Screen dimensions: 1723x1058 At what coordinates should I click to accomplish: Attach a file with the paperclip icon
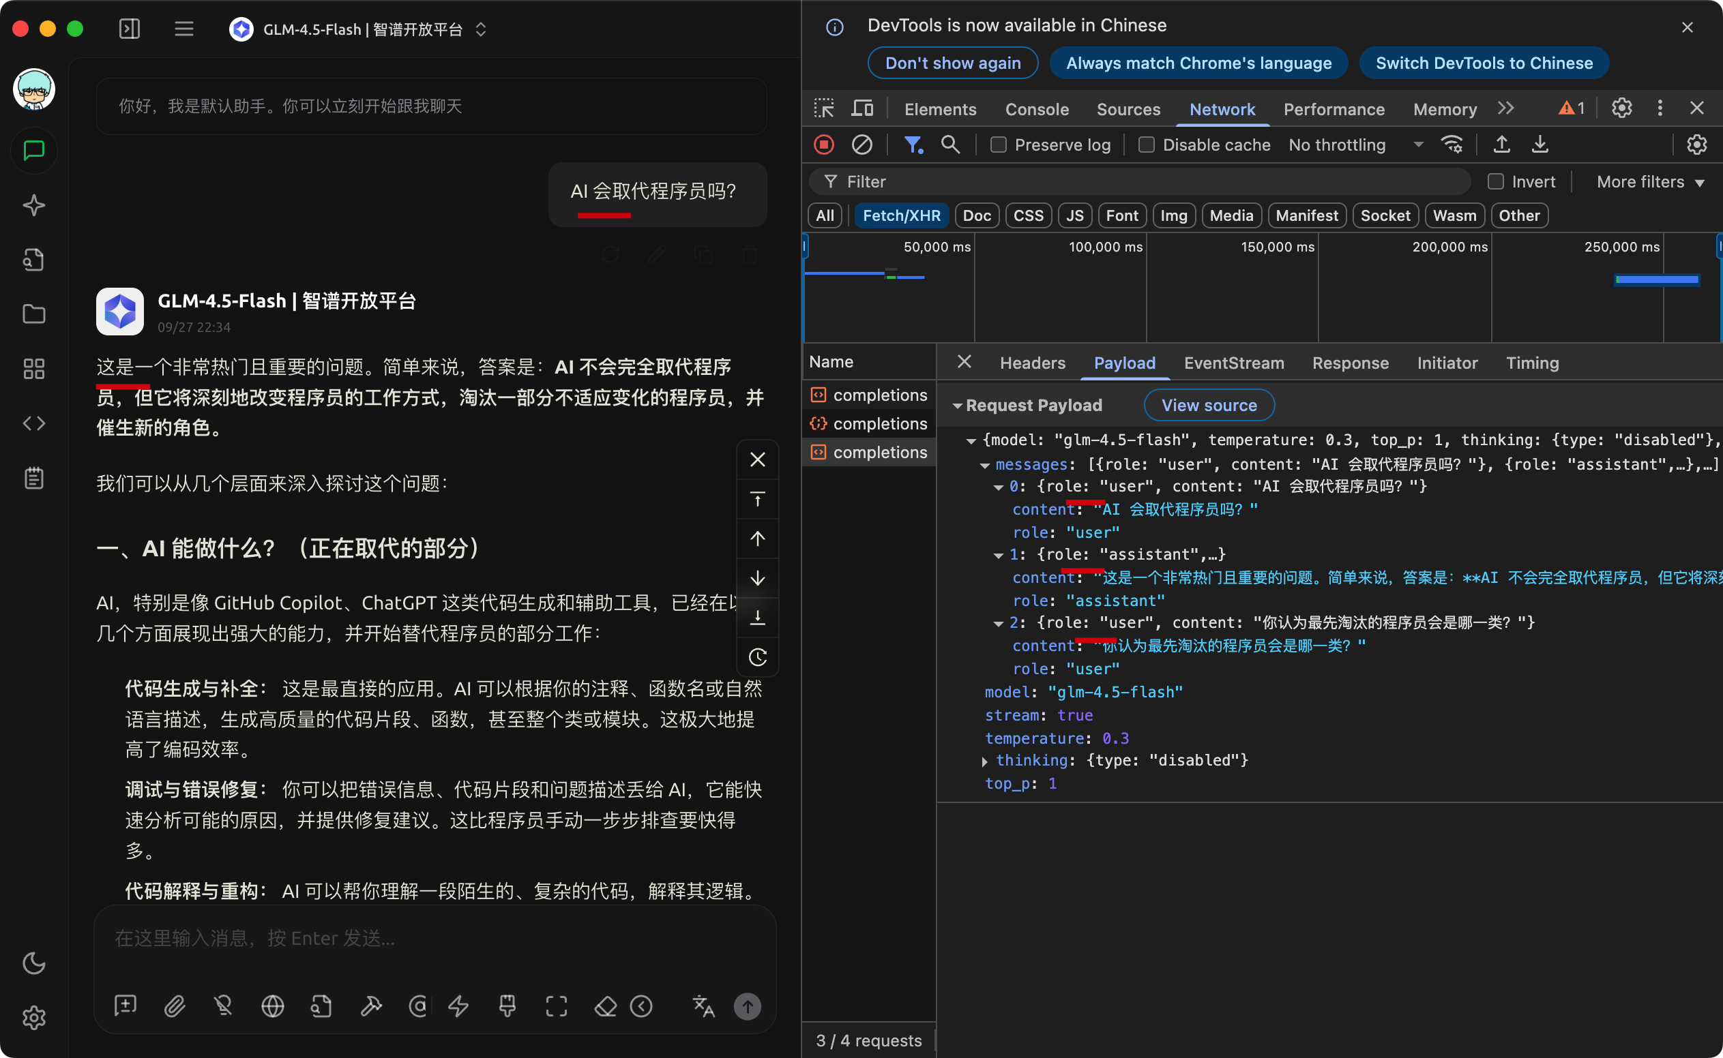coord(175,1006)
